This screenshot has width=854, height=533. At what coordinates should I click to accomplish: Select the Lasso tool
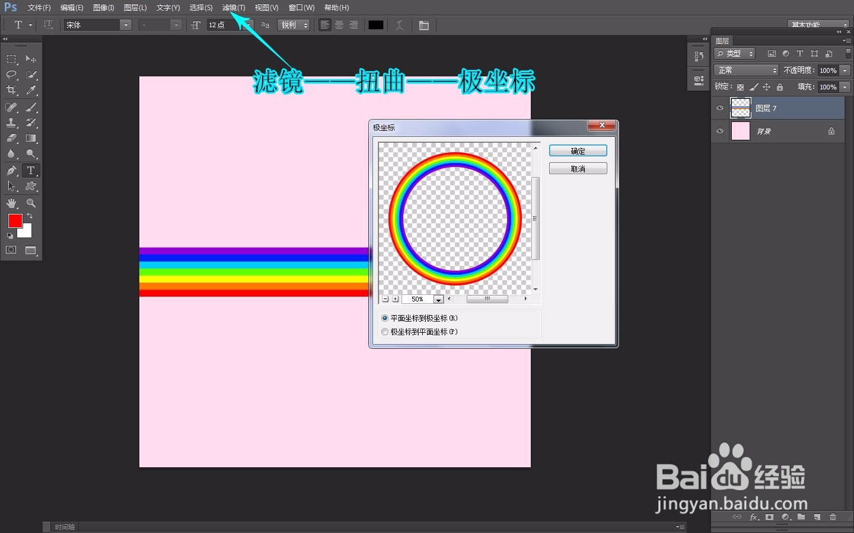11,75
